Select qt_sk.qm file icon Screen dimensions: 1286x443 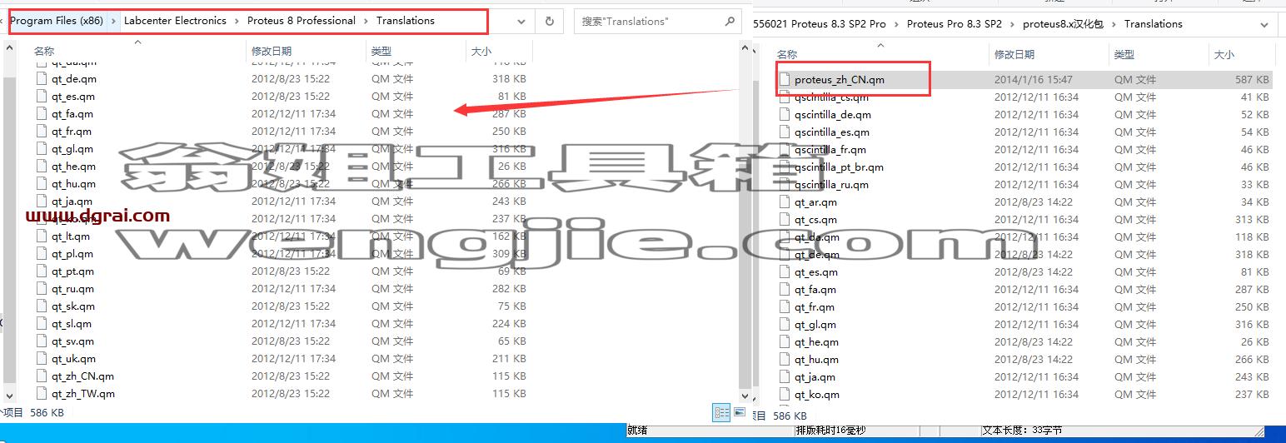click(42, 306)
